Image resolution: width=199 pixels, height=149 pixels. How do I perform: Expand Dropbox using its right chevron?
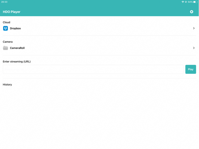194,28
